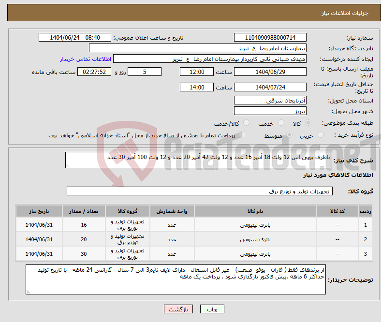The height and width of the screenshot is (322, 381).
Task: Click the استان محل تحویل field
Action: click(270, 101)
